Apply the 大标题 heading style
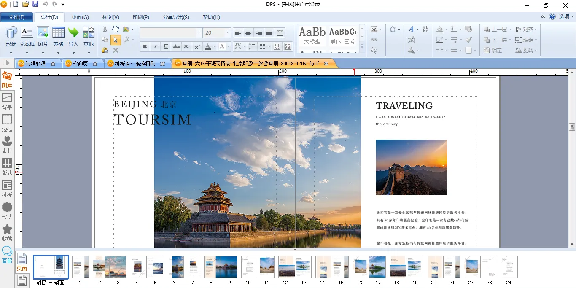This screenshot has width=576, height=288. click(312, 36)
